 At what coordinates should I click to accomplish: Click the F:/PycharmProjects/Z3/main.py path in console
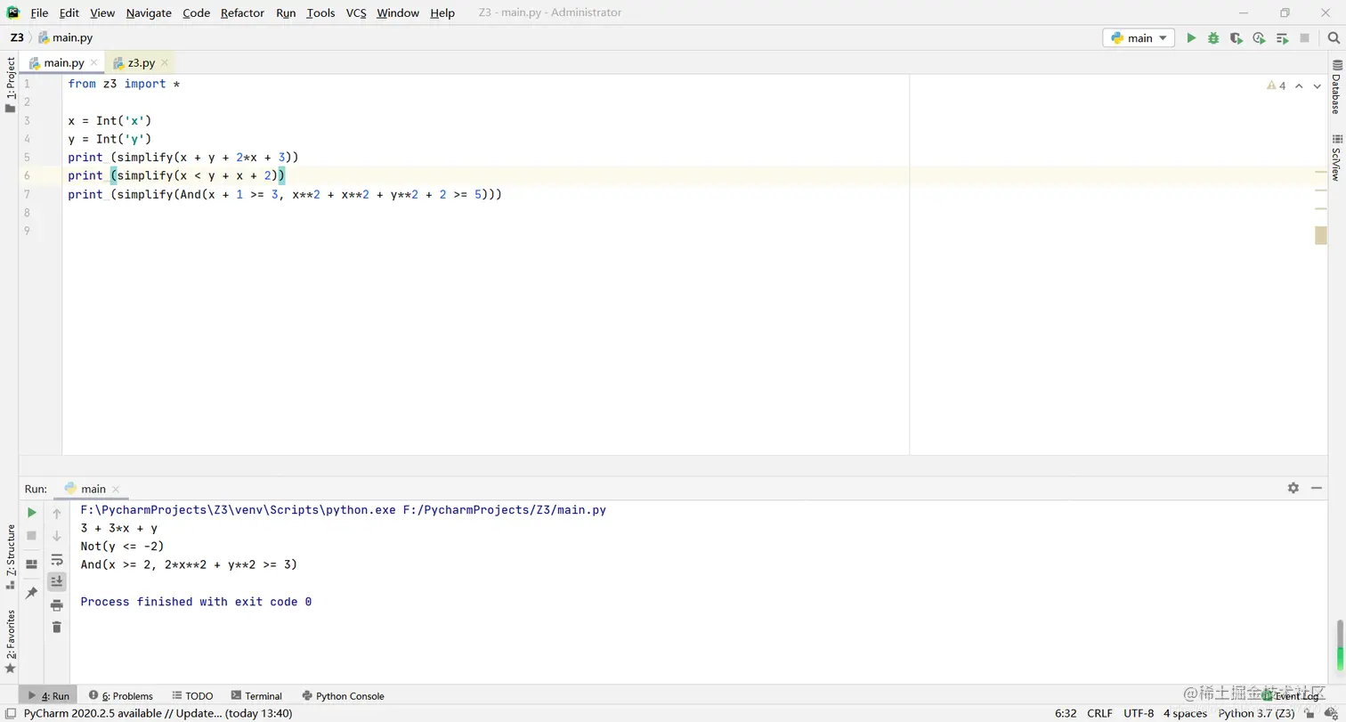505,510
